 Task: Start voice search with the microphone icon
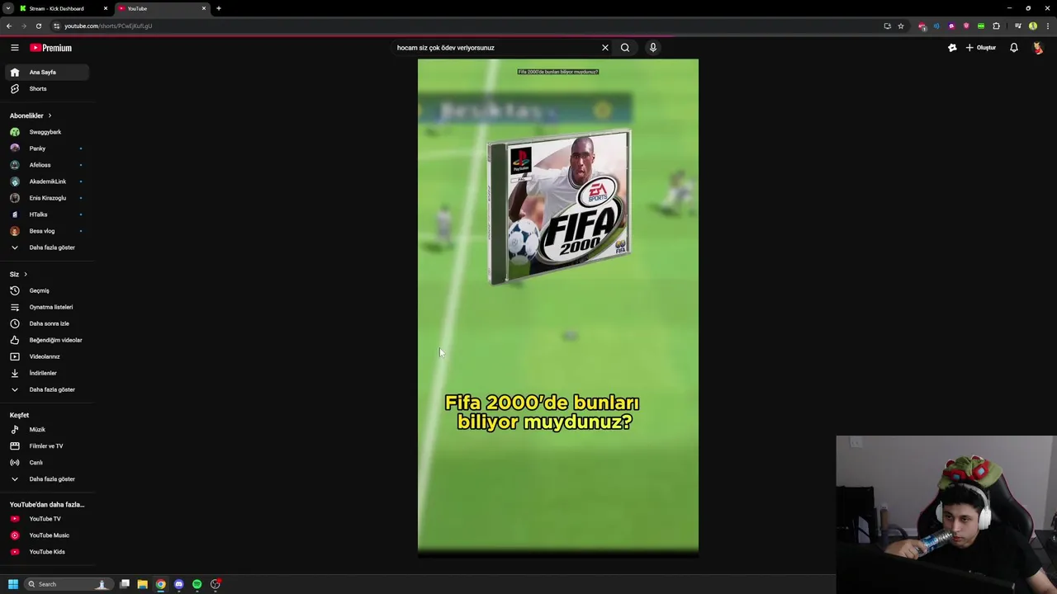click(x=652, y=48)
